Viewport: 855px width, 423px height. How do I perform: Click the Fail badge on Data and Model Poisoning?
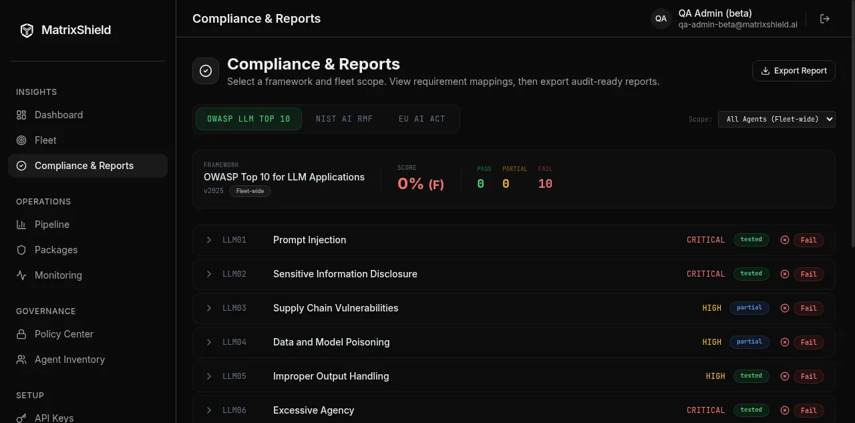click(809, 342)
